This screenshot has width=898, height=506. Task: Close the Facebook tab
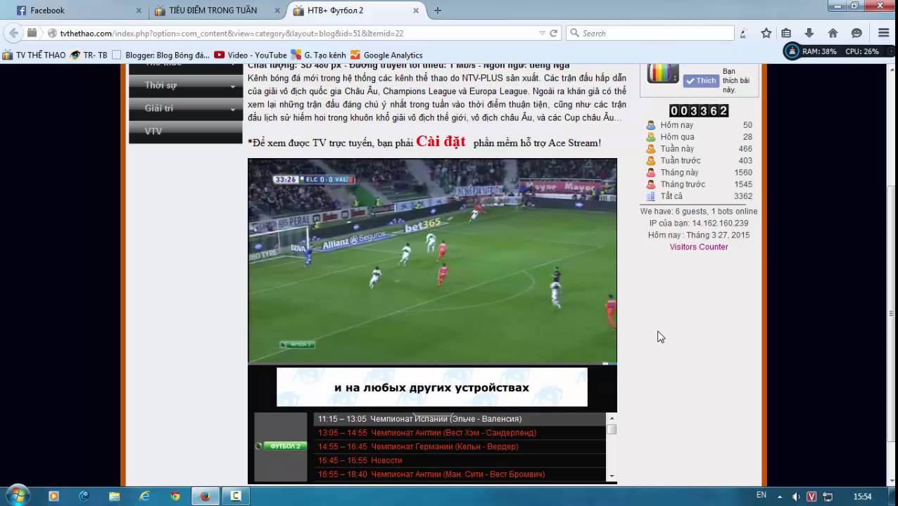[139, 11]
